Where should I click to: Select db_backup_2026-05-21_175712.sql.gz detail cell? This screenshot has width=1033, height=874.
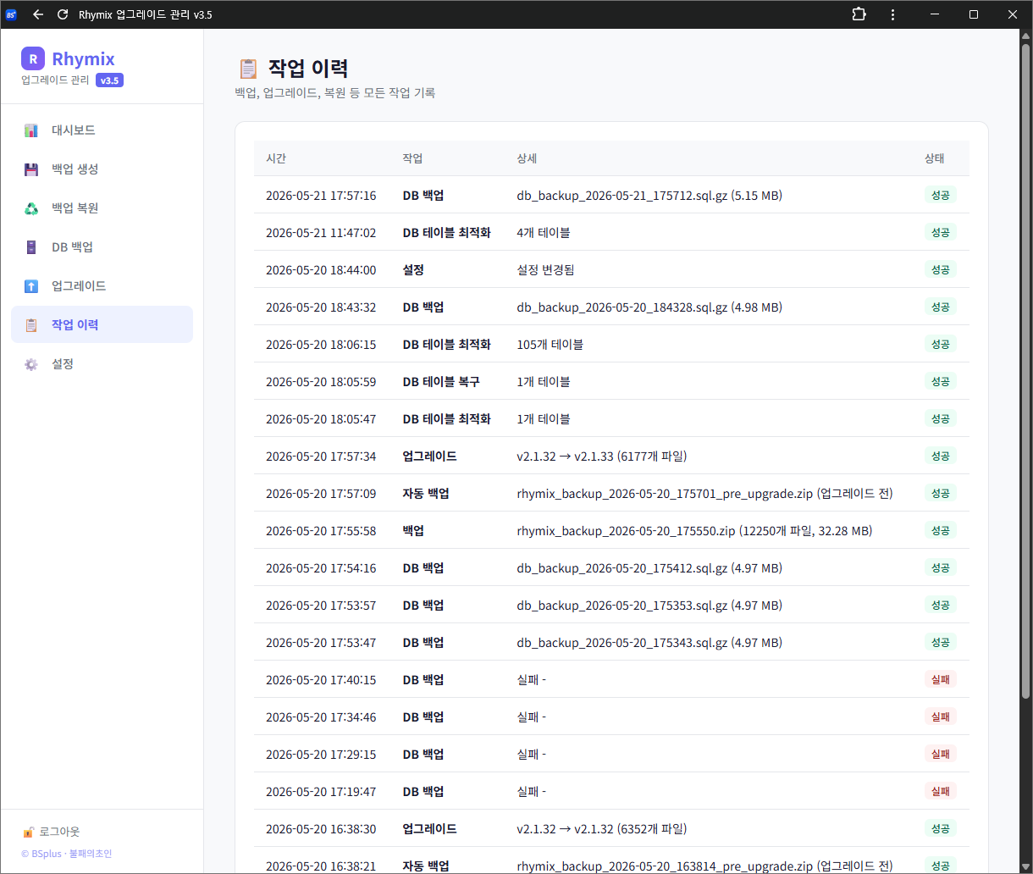649,196
